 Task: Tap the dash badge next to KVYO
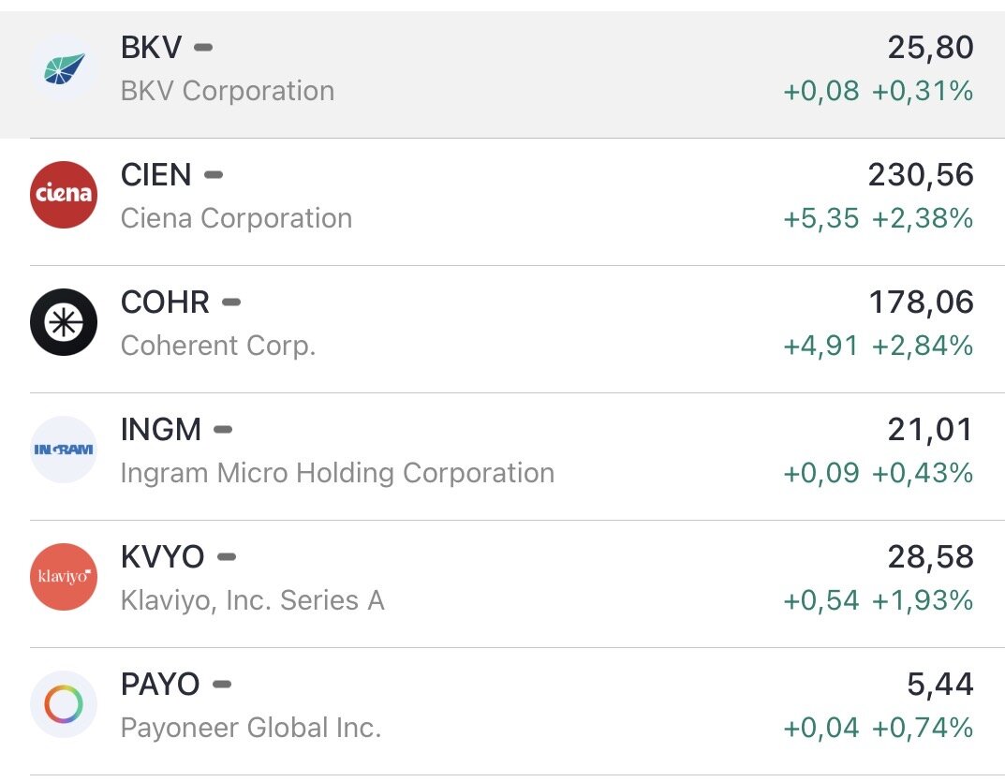click(227, 556)
